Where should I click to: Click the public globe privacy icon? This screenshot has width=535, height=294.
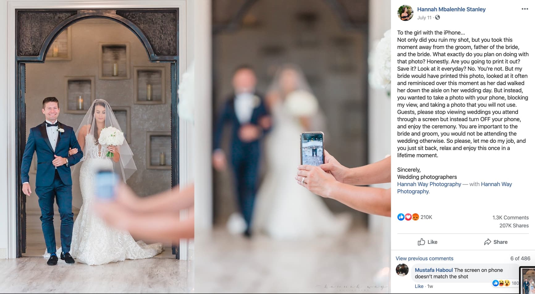[437, 18]
